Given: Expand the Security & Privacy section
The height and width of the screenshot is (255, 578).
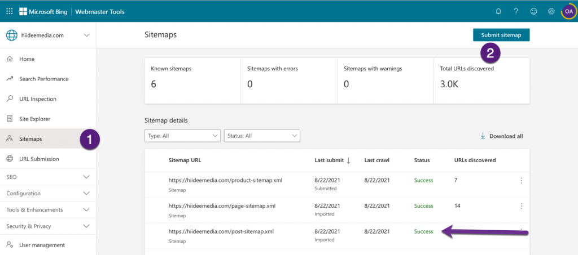Looking at the screenshot, I should [x=48, y=226].
